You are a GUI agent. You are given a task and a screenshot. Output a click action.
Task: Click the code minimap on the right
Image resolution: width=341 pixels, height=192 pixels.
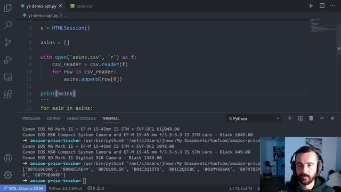323,25
